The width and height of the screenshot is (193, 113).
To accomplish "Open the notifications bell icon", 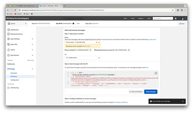I will tap(176, 18).
